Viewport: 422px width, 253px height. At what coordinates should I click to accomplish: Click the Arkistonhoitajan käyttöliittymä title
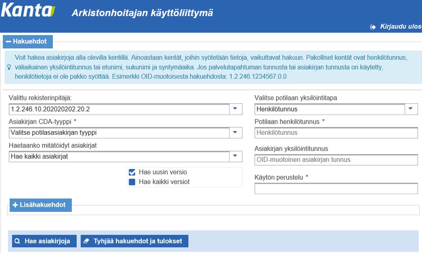click(x=142, y=13)
